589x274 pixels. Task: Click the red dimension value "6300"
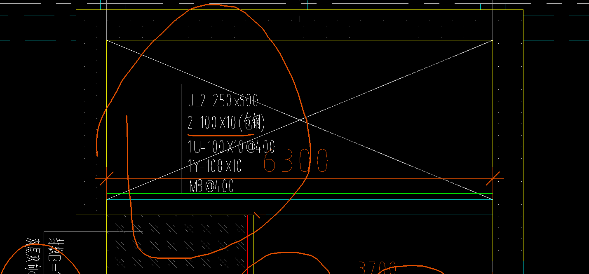click(296, 161)
